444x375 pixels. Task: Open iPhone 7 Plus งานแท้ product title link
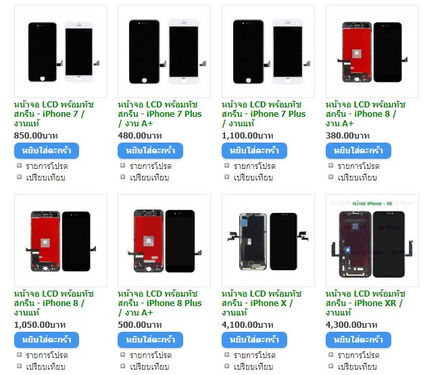(264, 114)
